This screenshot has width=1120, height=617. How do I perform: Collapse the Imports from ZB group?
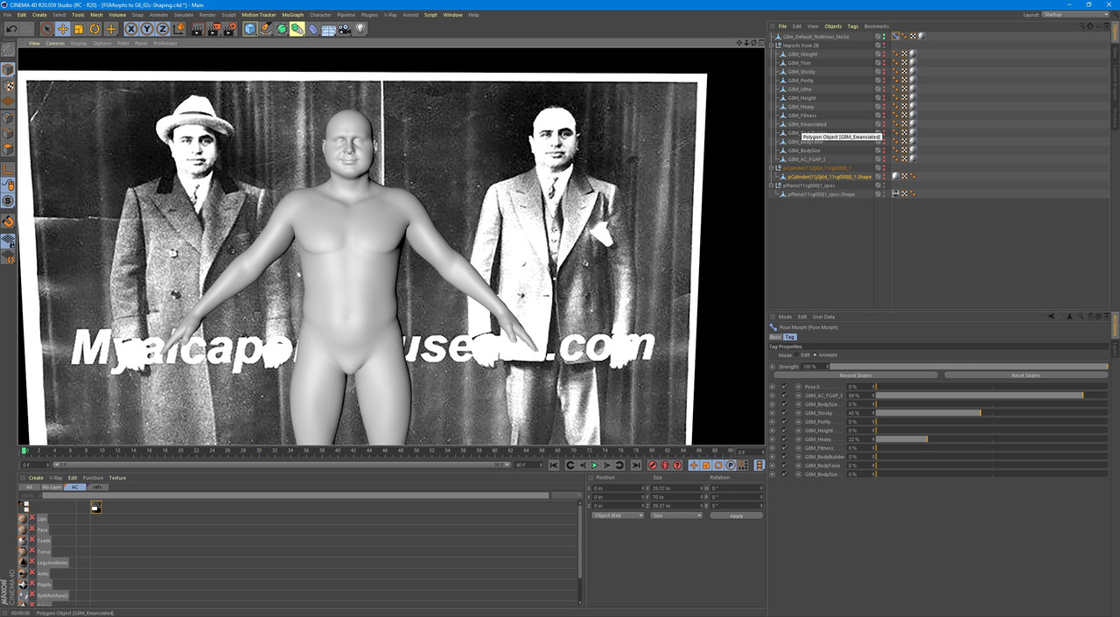pyautogui.click(x=772, y=46)
